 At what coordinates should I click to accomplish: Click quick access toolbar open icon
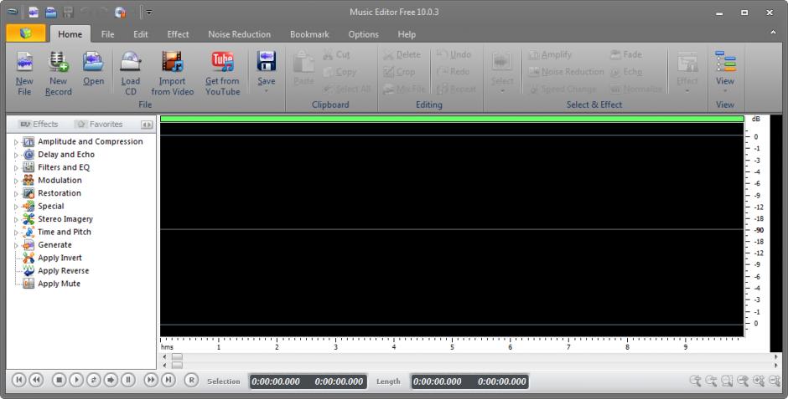coord(51,12)
